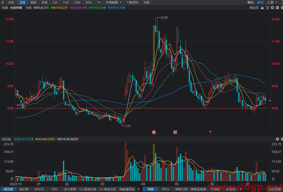Open 前复权 price adjustment option
Viewport: 283px width, 192px height.
[254, 8]
